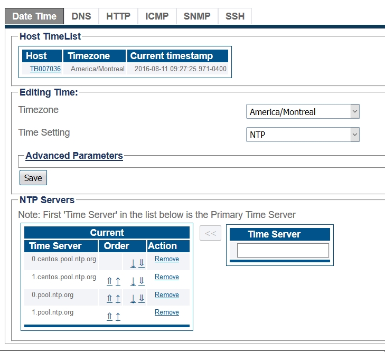
Task: Open the Time Setting dropdown showing NTP
Action: (303, 135)
